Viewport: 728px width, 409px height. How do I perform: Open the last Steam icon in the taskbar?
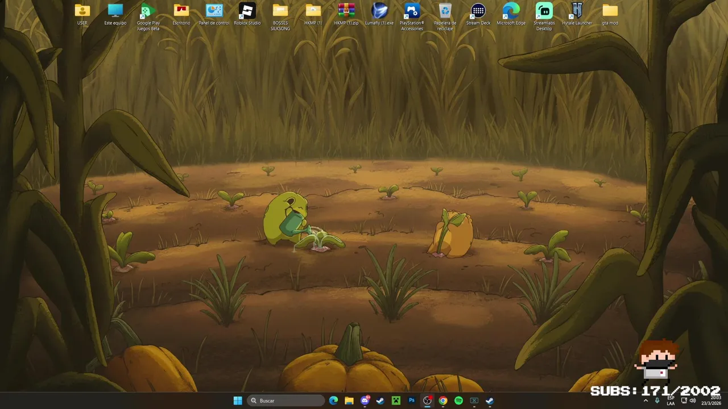(x=490, y=400)
